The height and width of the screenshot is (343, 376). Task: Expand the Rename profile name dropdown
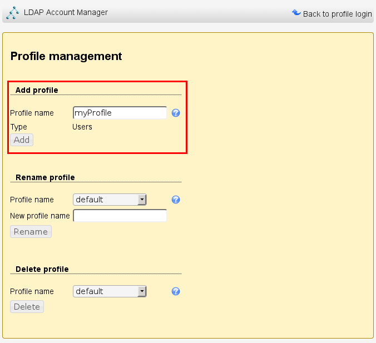pos(110,200)
